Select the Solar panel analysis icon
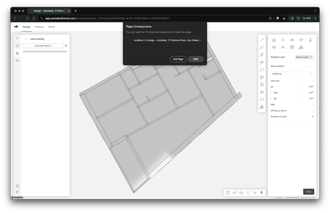Image resolution: width=330 pixels, height=213 pixels. [x=292, y=47]
